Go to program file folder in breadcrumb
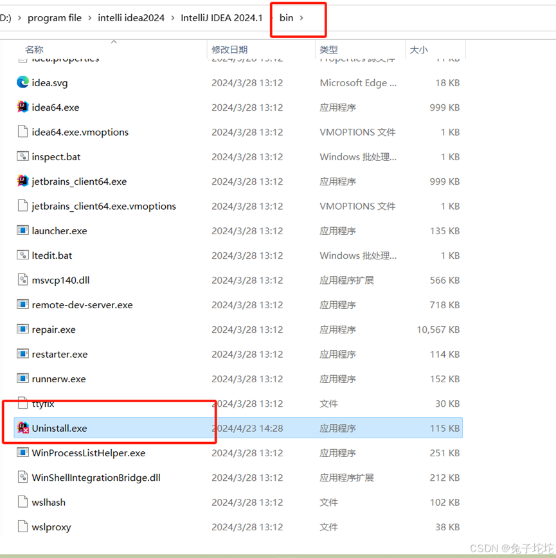The image size is (556, 558). click(x=55, y=18)
